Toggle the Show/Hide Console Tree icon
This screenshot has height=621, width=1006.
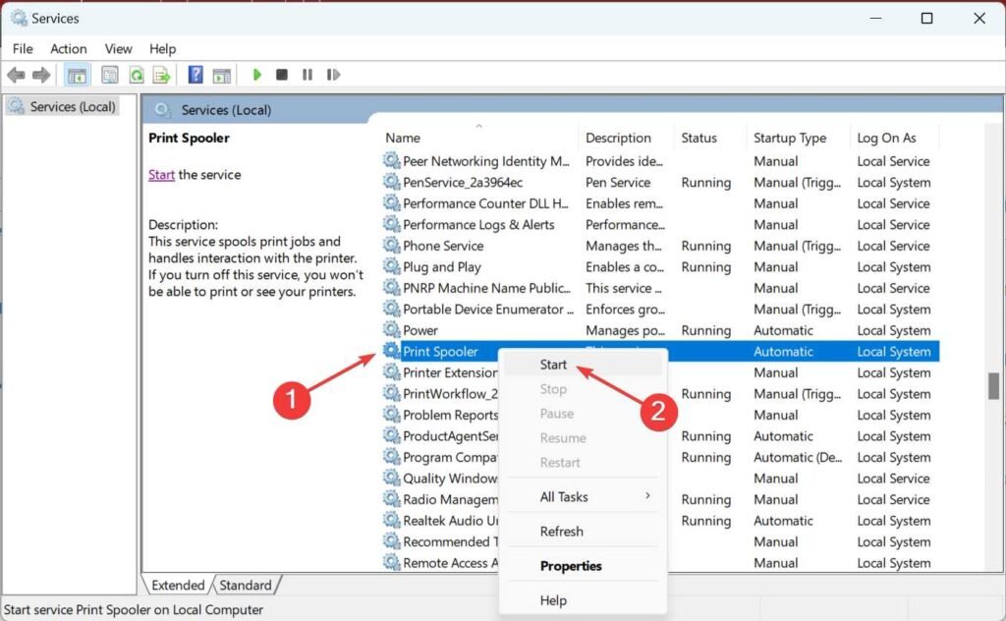click(x=76, y=75)
